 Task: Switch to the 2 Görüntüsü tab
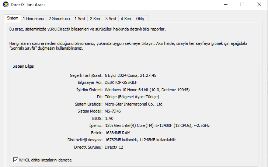point(59,19)
